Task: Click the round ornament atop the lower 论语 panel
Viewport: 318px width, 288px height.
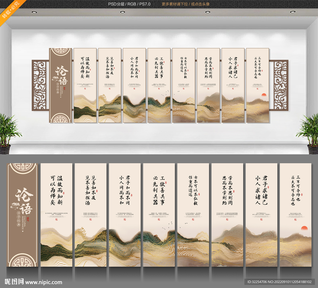Action: pos(22,170)
